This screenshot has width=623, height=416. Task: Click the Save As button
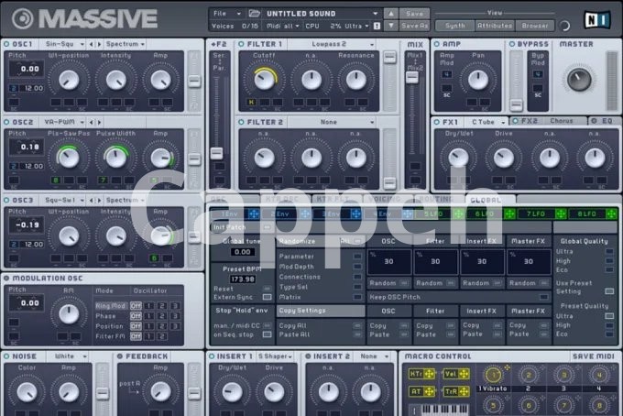click(x=415, y=27)
